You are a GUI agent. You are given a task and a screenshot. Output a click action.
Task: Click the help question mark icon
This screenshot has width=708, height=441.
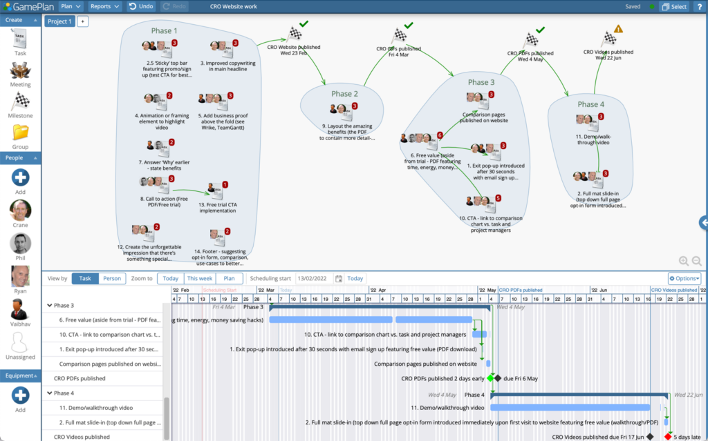coord(700,6)
